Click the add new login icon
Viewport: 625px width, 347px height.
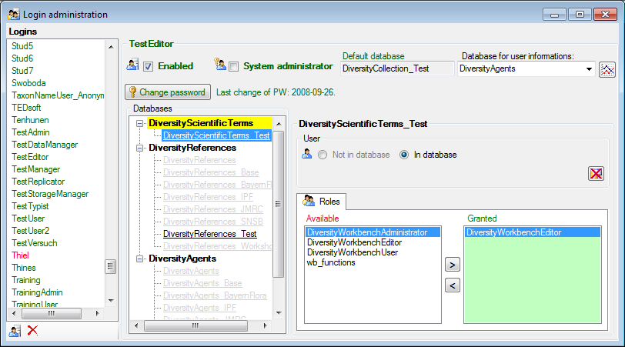(15, 330)
